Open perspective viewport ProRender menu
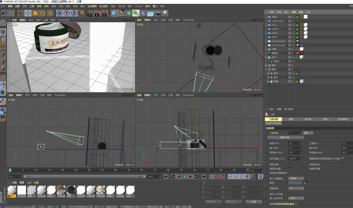This screenshot has height=208, width=353. (63, 20)
